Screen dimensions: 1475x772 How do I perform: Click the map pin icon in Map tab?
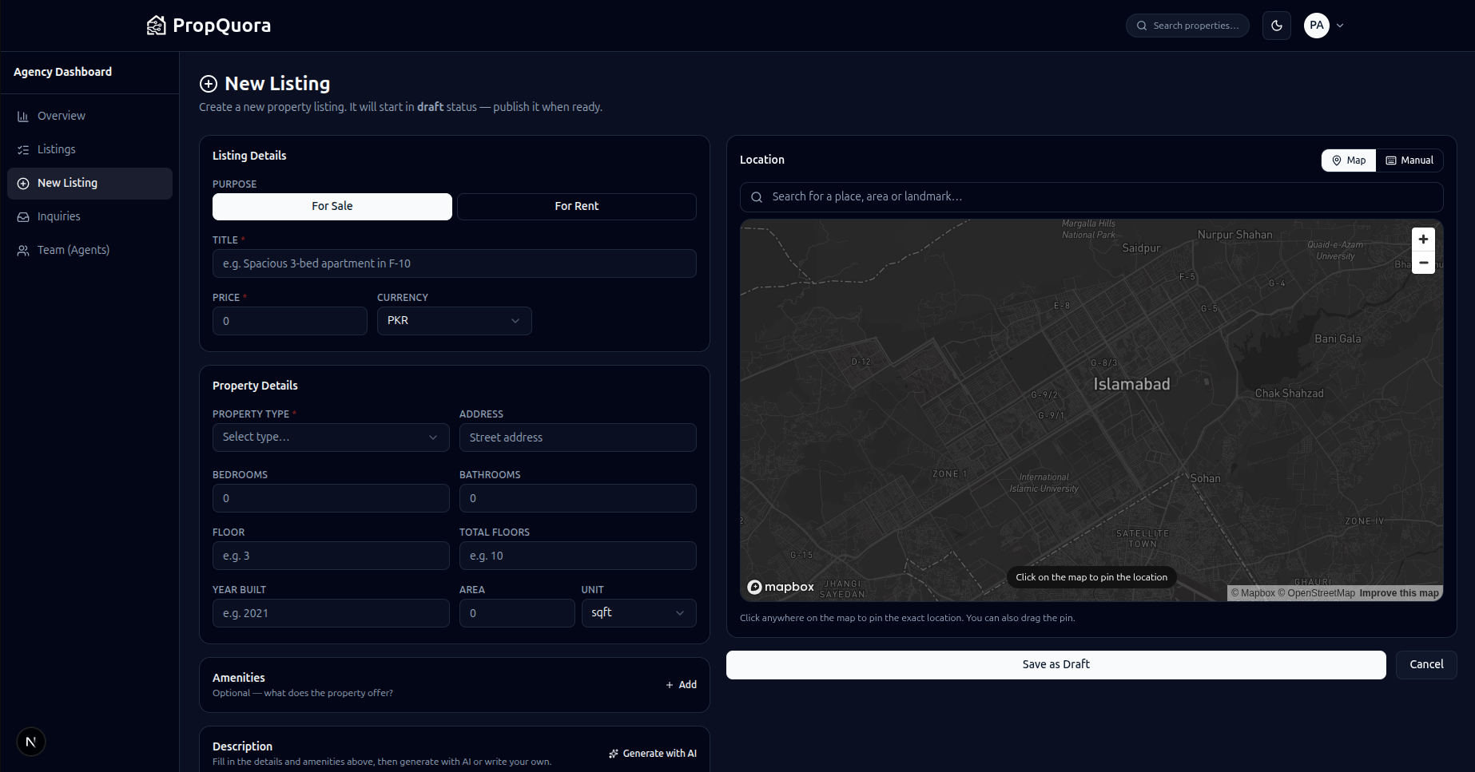click(x=1337, y=160)
